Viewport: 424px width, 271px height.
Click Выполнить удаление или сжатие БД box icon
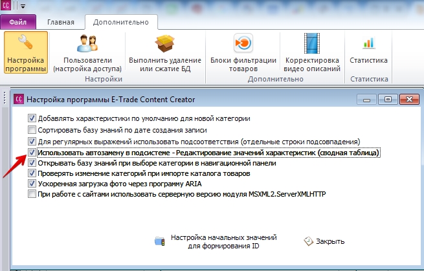[x=164, y=43]
